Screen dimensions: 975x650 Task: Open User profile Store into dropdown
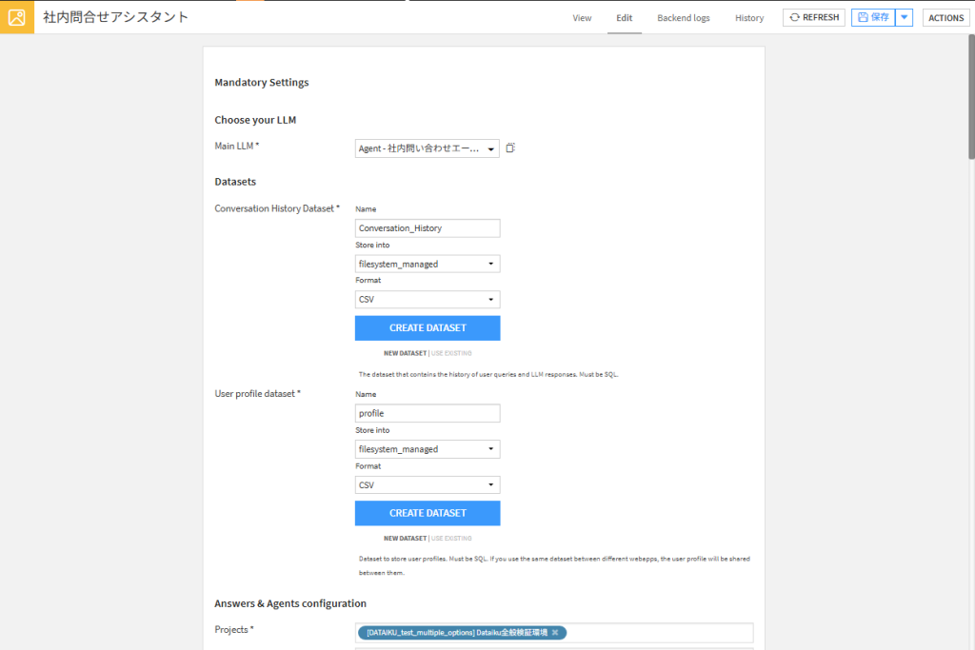point(427,449)
